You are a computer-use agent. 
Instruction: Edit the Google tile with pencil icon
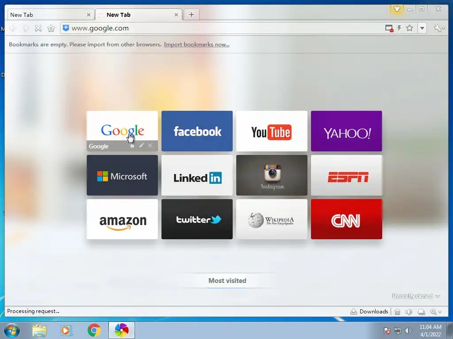pos(141,145)
